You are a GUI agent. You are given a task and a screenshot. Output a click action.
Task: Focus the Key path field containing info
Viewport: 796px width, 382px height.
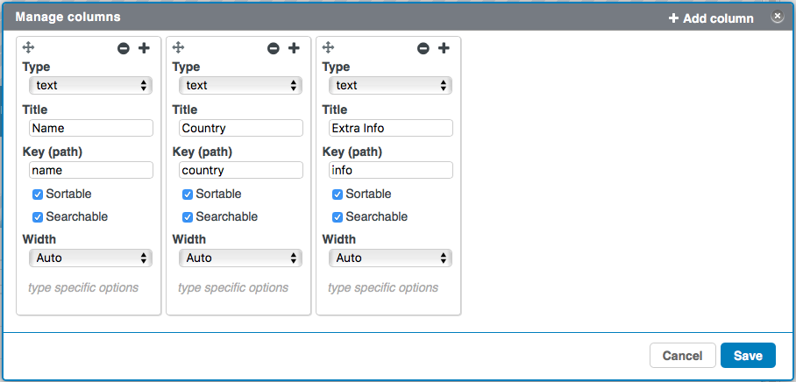click(x=391, y=170)
